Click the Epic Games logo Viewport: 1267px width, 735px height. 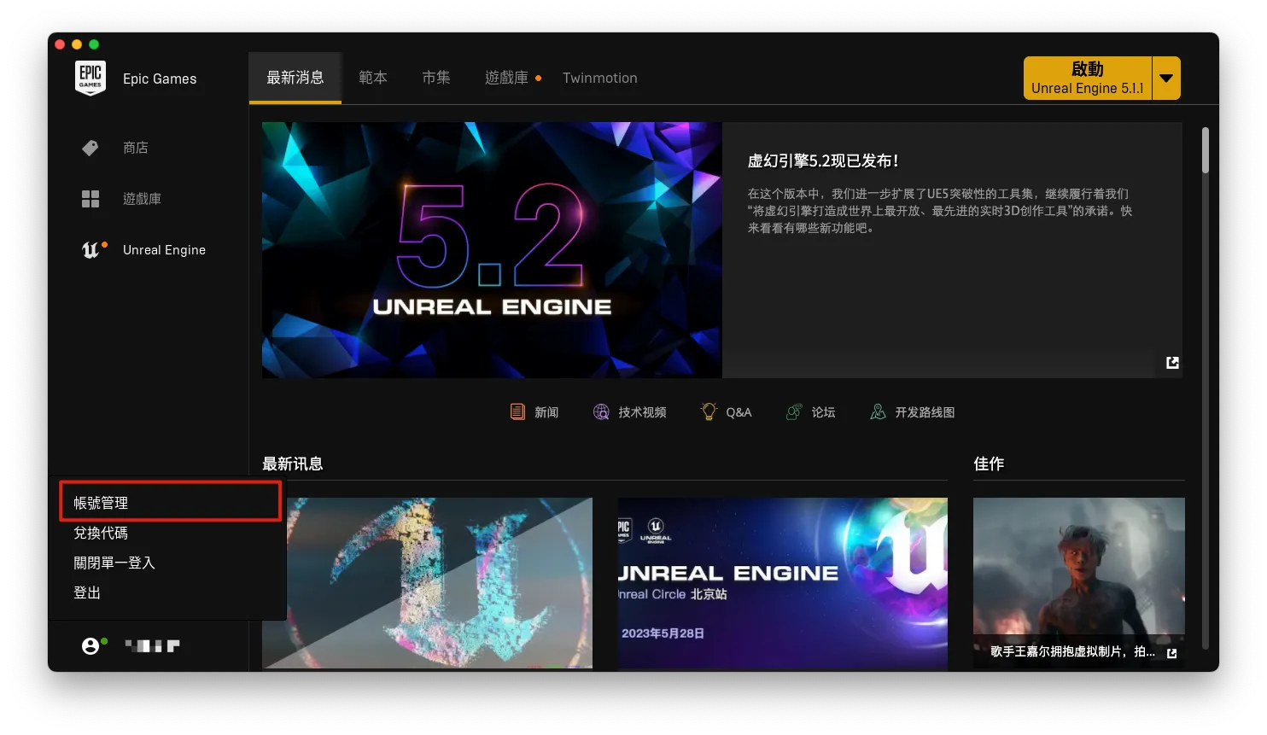coord(90,79)
